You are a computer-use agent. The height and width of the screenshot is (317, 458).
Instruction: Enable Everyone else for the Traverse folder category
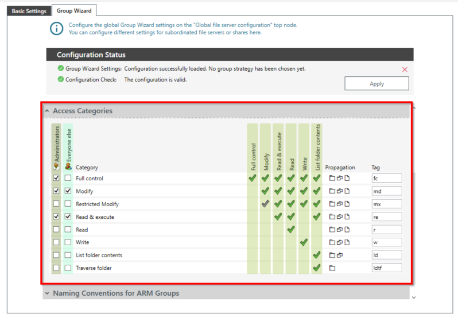coord(68,268)
